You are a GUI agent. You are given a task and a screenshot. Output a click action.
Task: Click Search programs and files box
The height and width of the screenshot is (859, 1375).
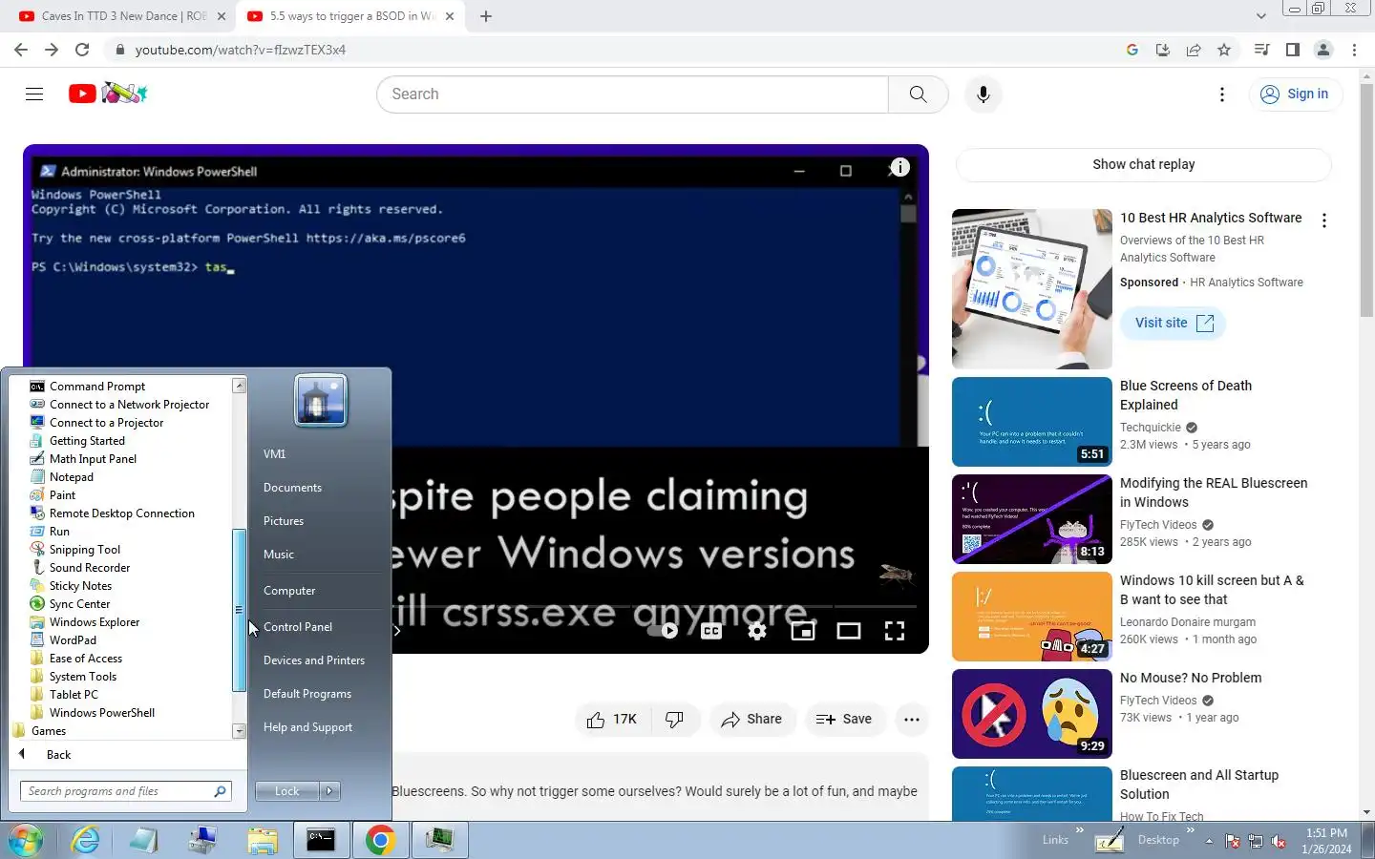point(125,791)
